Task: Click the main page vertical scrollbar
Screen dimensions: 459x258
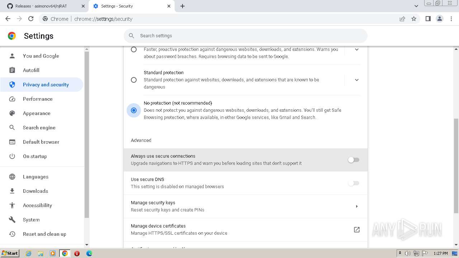Action: click(x=456, y=166)
